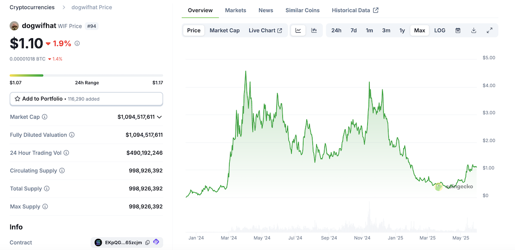Viewport: 515px width, 250px height.
Task: Click the $1.17 24h high value
Action: (158, 83)
